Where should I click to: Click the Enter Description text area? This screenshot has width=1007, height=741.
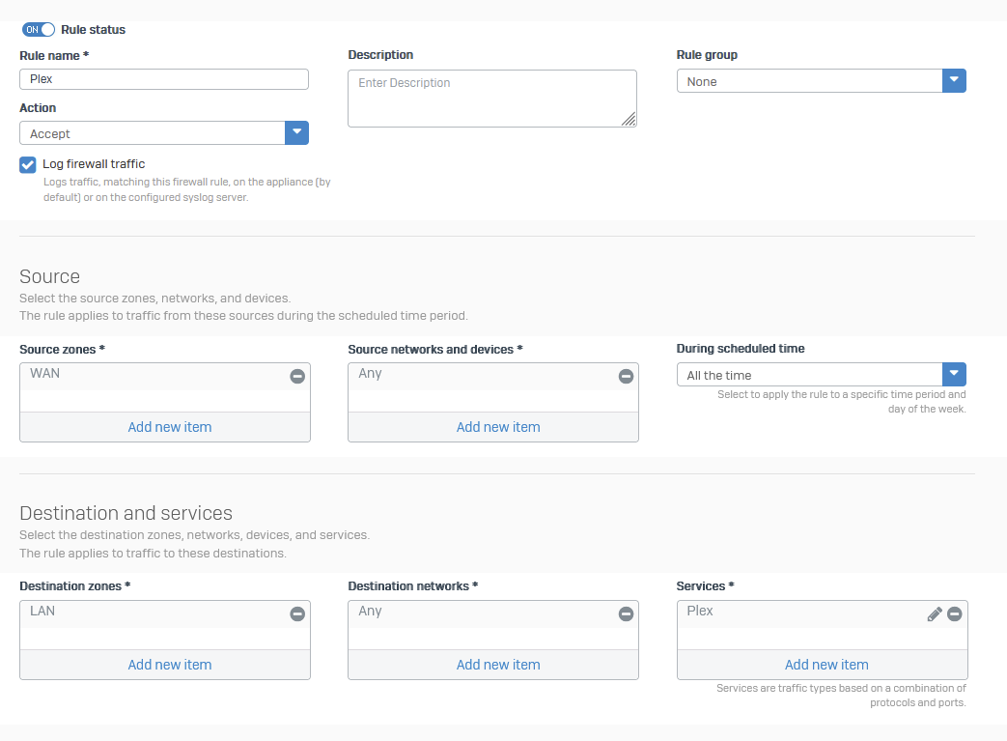[492, 99]
